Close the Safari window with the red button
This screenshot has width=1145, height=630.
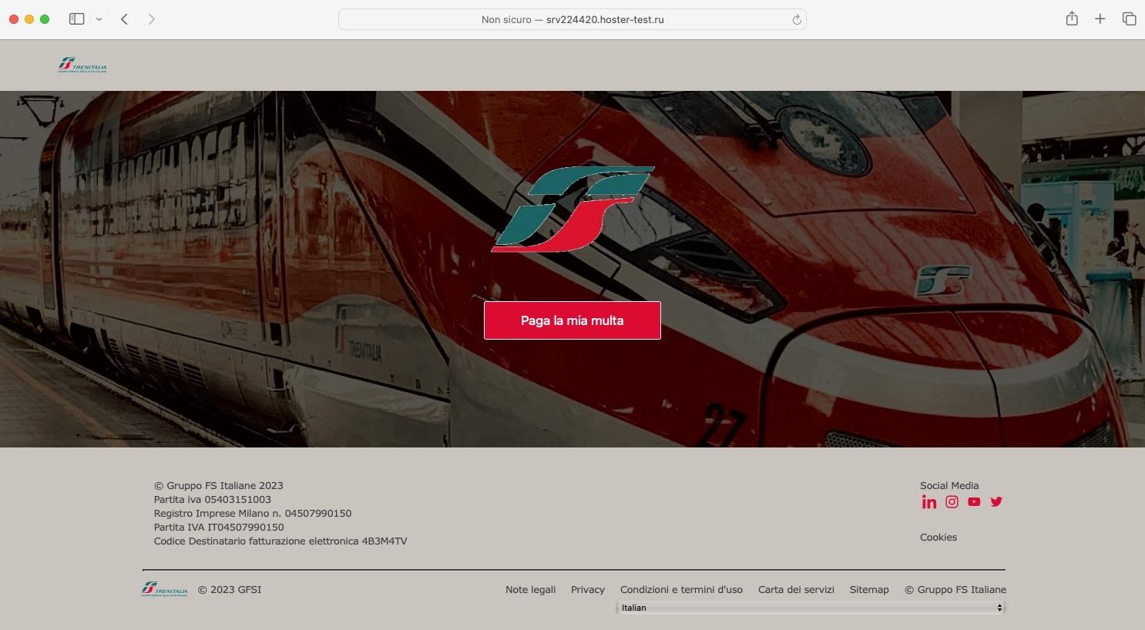14,19
